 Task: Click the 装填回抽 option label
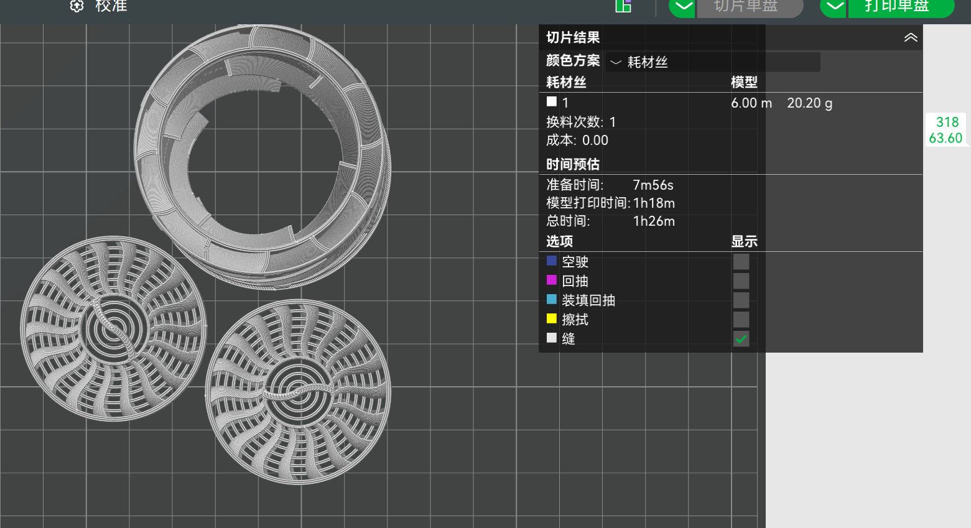tap(588, 300)
